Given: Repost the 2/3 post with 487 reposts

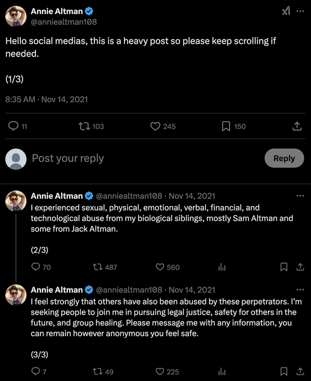Looking at the screenshot, I should tap(97, 267).
